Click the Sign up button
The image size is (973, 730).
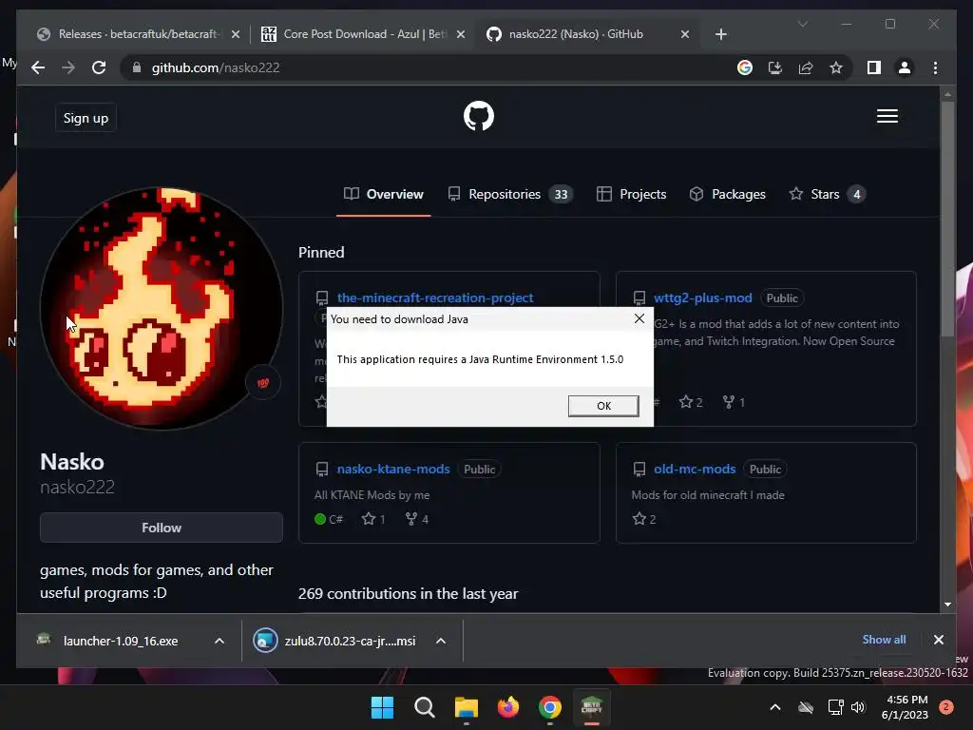[86, 118]
